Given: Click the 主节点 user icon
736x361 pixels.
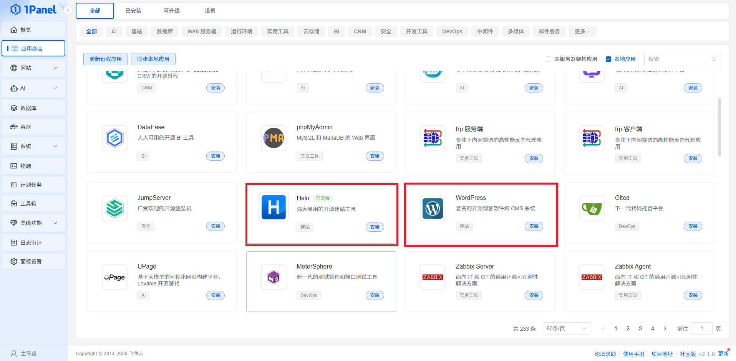Looking at the screenshot, I should (x=14, y=354).
